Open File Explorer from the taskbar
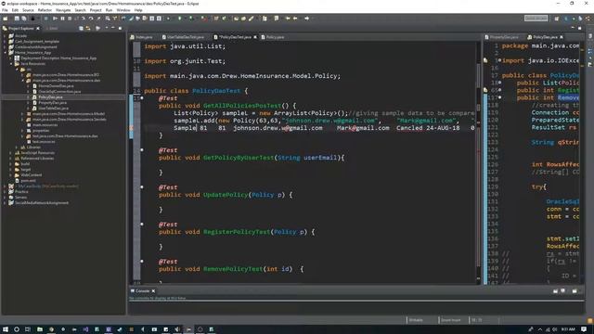 click(40, 329)
